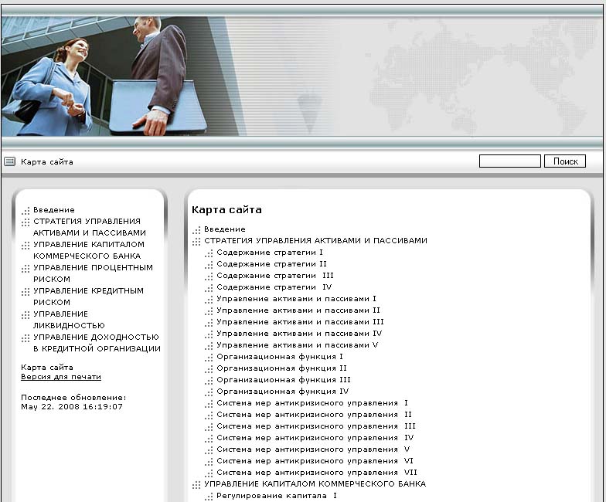The image size is (606, 502).
Task: Click the bullet icon next to sidebar 'Введение'
Action: 26,210
